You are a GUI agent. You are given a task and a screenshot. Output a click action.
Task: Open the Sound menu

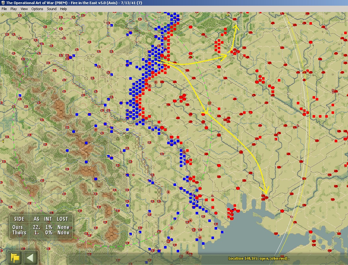click(52, 9)
